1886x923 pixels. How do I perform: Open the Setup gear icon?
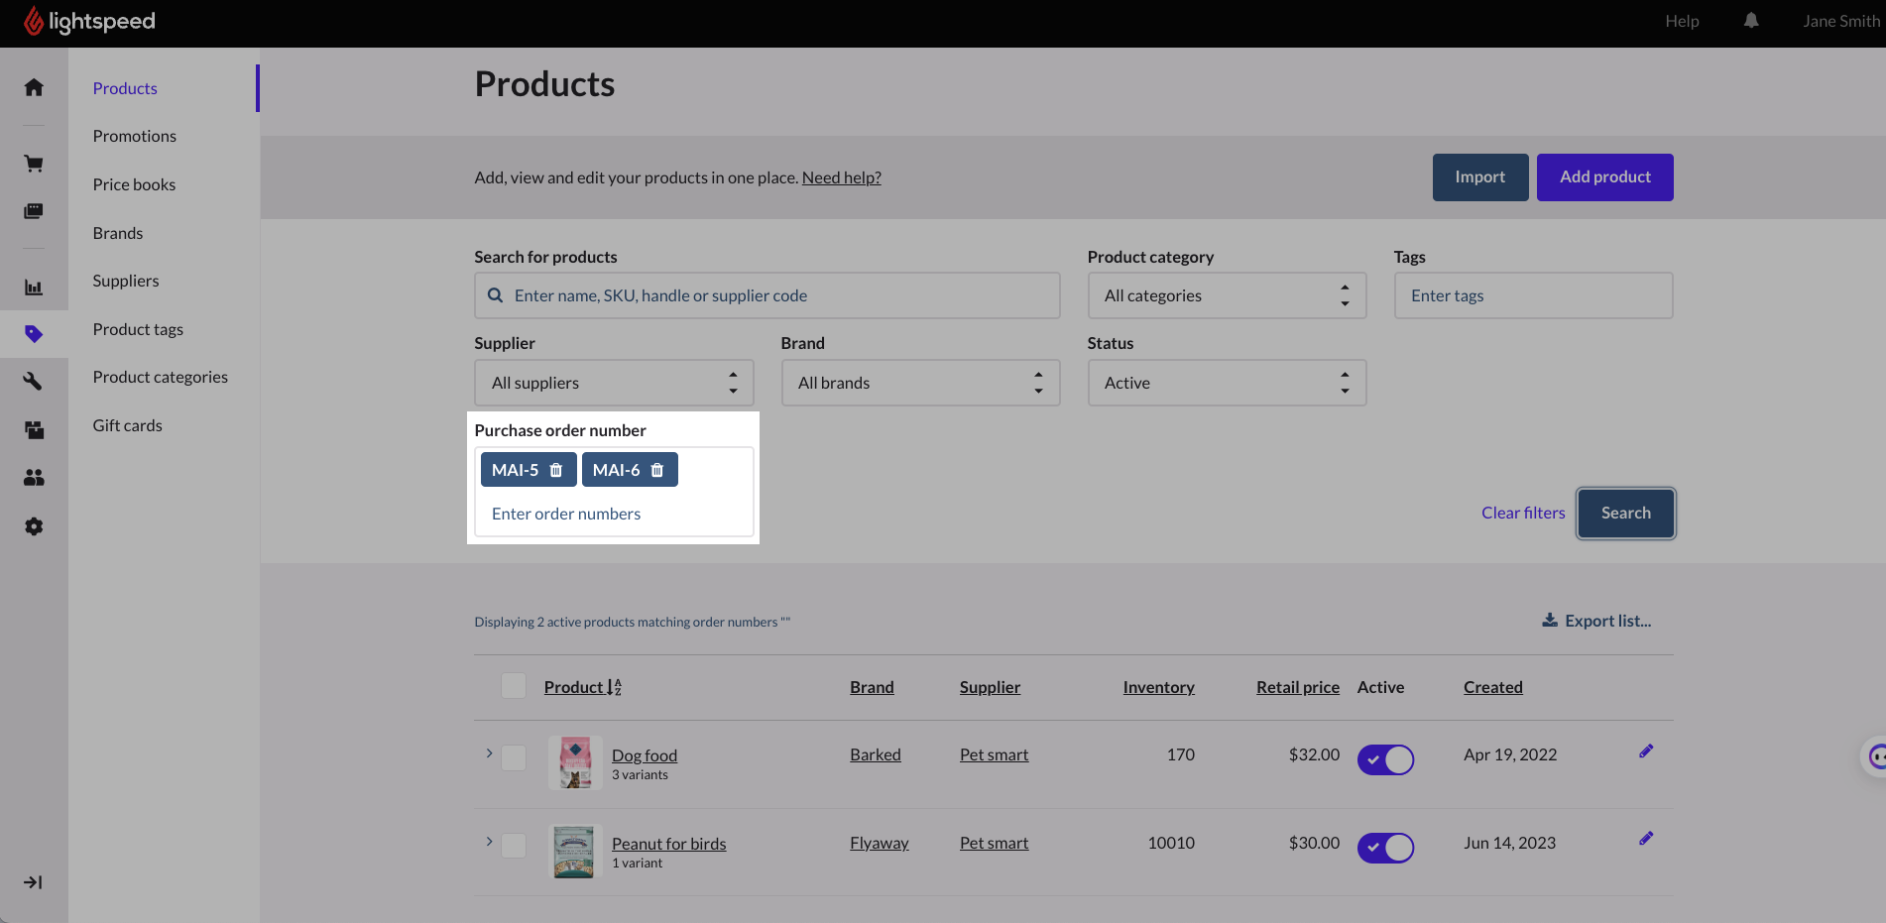point(34,526)
